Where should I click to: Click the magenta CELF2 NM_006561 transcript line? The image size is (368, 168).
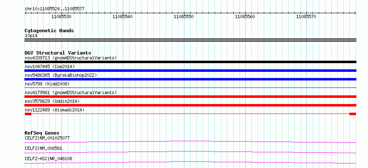190,152
